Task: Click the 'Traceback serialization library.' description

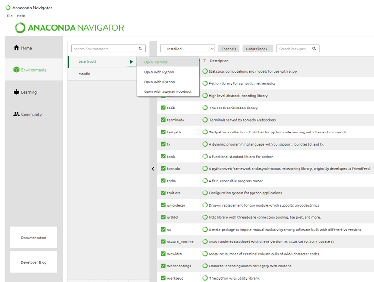Action: [x=234, y=108]
